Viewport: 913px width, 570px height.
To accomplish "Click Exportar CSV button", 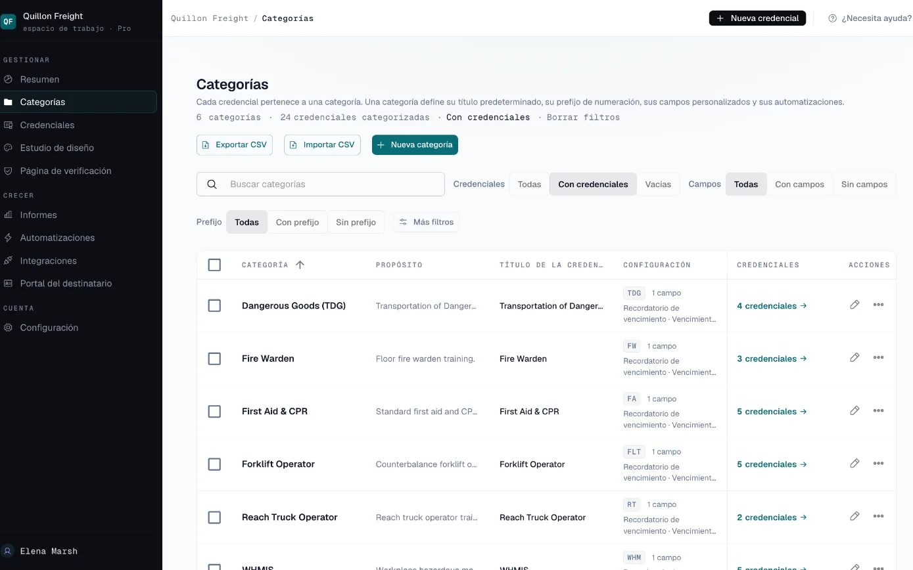I will [235, 144].
